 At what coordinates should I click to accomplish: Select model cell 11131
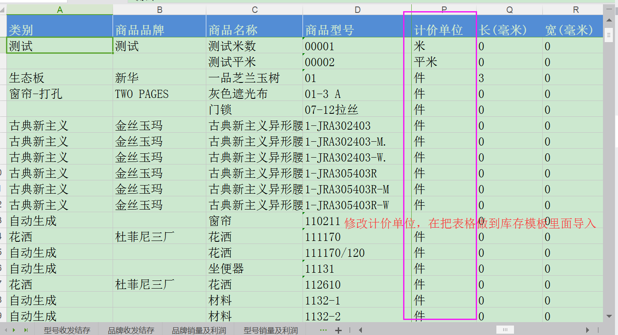pyautogui.click(x=357, y=268)
